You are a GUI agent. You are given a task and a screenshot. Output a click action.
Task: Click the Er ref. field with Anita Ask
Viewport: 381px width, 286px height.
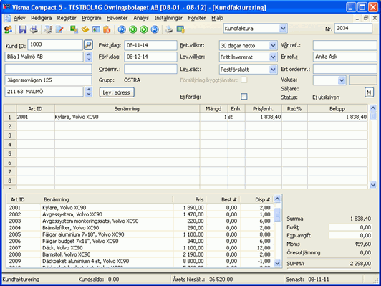point(344,57)
